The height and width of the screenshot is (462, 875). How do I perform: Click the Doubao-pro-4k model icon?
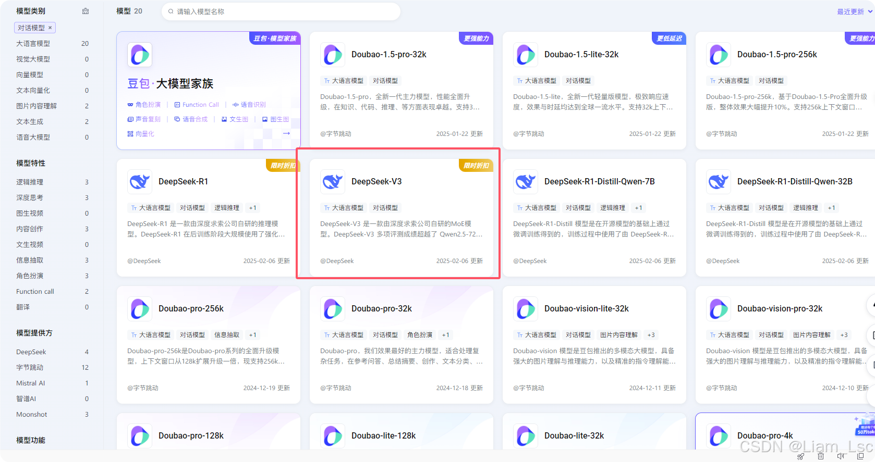(719, 436)
